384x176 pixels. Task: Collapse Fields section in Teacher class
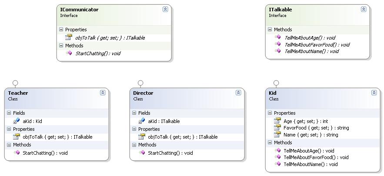9,113
